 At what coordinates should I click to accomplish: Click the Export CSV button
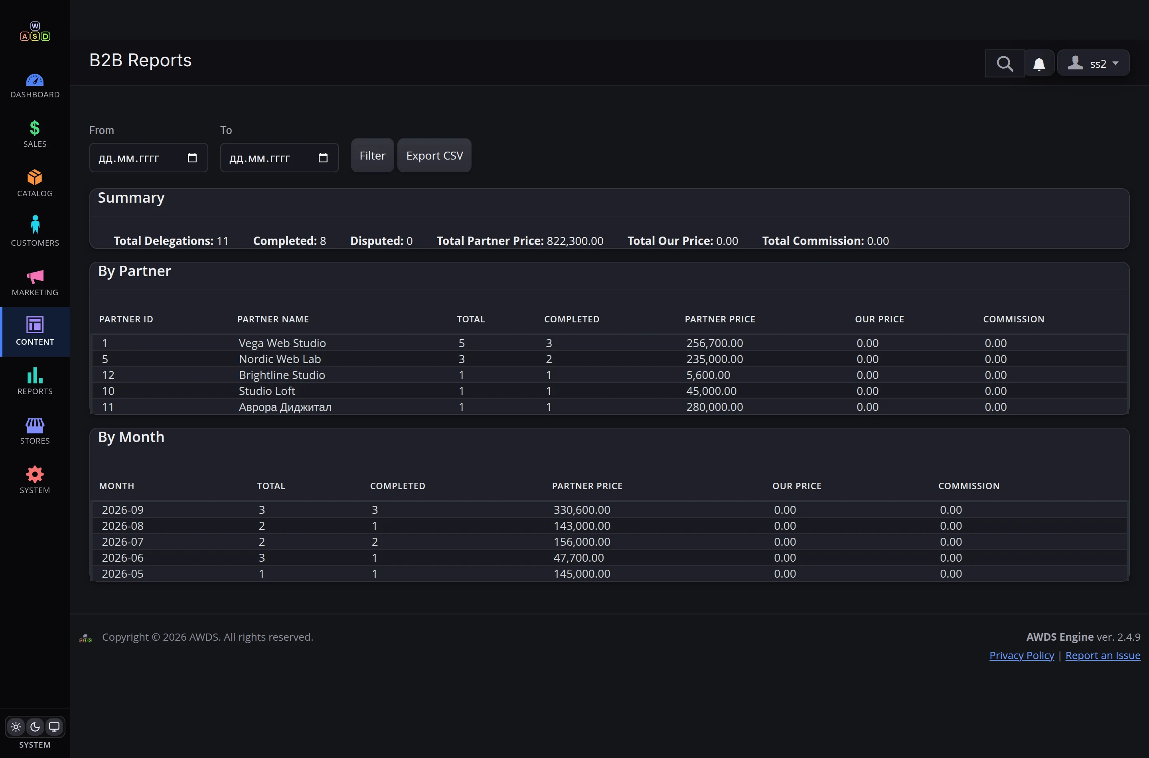[434, 156]
